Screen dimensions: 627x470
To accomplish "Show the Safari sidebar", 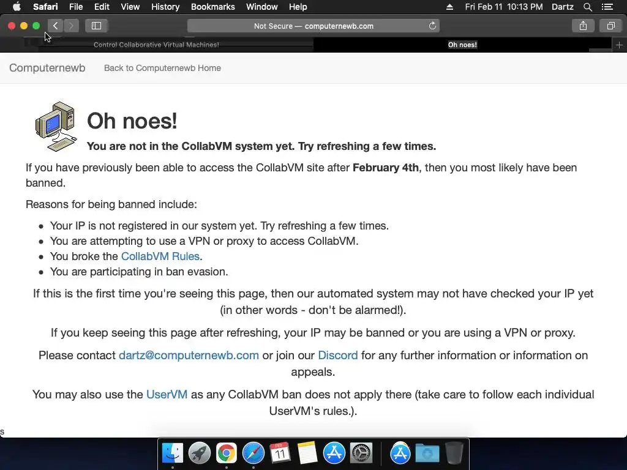I will (96, 26).
